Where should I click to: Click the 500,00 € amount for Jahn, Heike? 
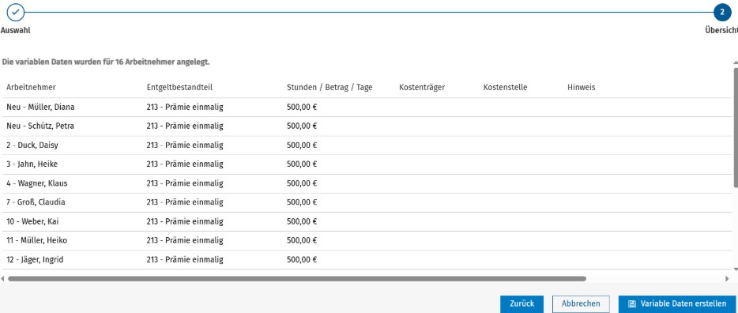pos(302,164)
